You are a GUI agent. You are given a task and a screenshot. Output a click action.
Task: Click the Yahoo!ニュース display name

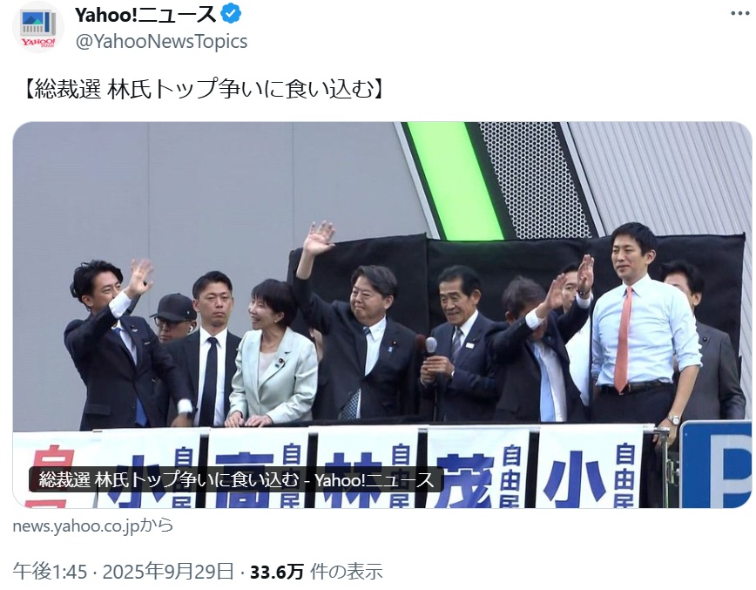pos(145,15)
